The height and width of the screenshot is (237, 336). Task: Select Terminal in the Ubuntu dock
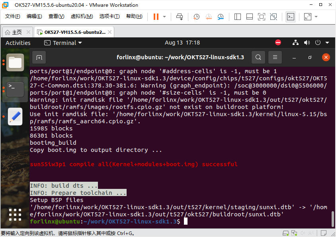pyautogui.click(x=15, y=89)
